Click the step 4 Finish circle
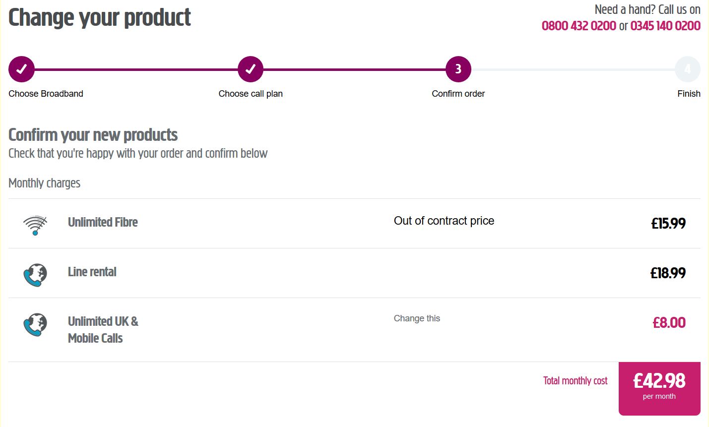 click(687, 69)
